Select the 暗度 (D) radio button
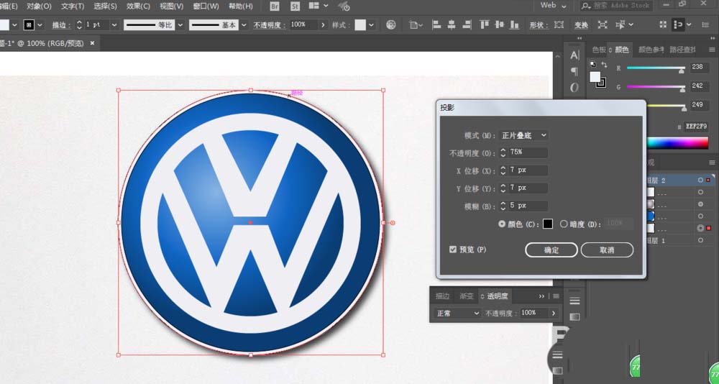This screenshot has width=719, height=384. coord(564,224)
